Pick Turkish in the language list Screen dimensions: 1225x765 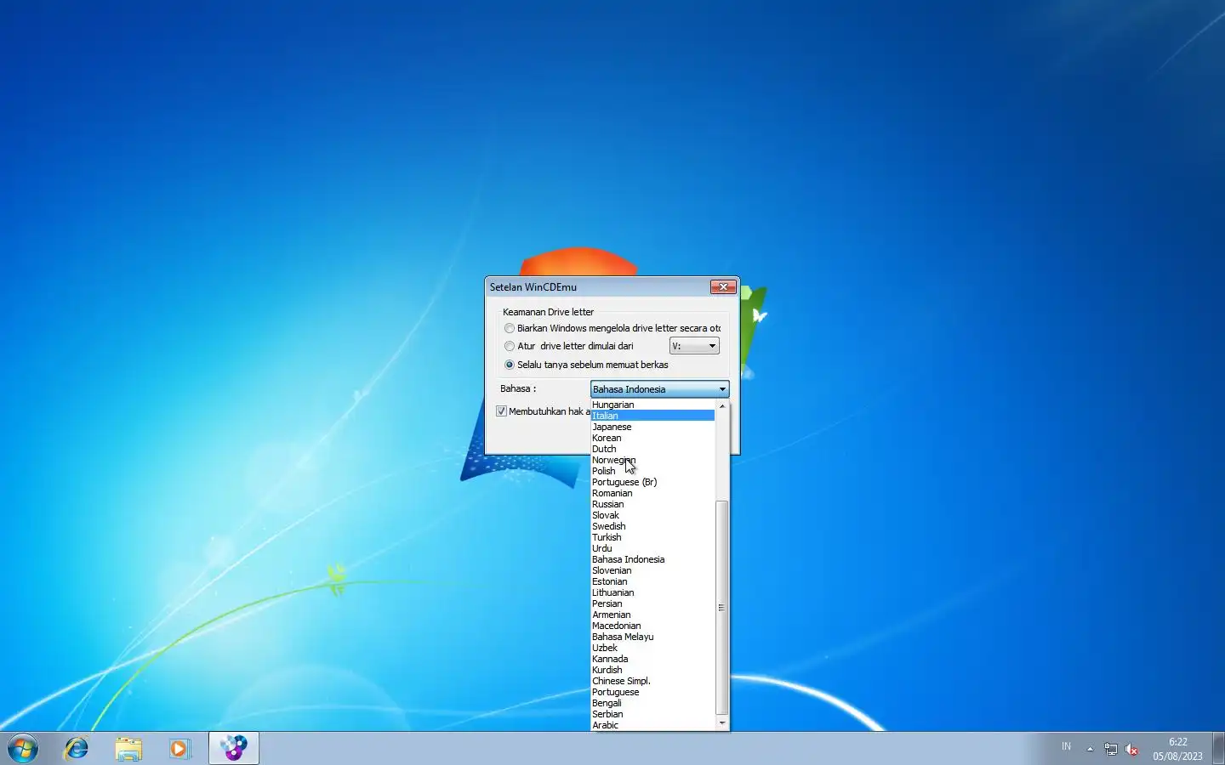pos(652,537)
